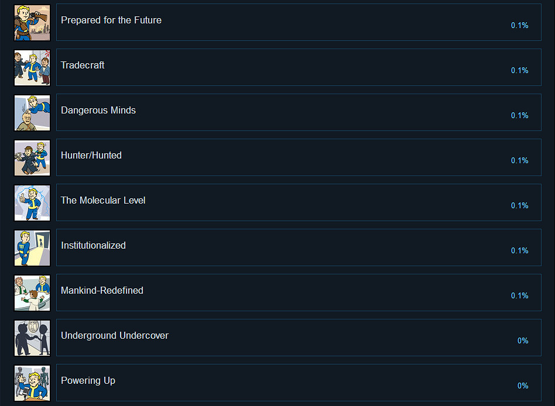
Task: Select the Mankind-Redefined achievement icon
Action: [x=32, y=293]
